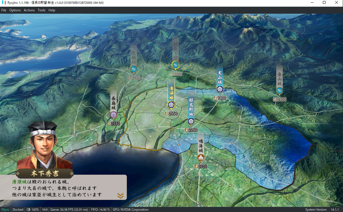
Task: Click troop icon beside 2100 under 鳴海城
Action: 196,167
